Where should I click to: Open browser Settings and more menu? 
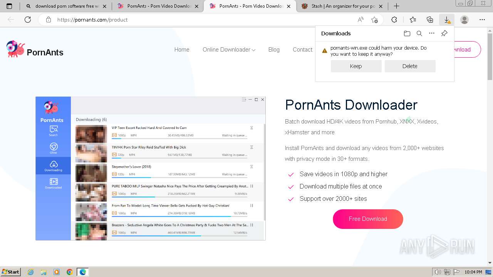[482, 20]
